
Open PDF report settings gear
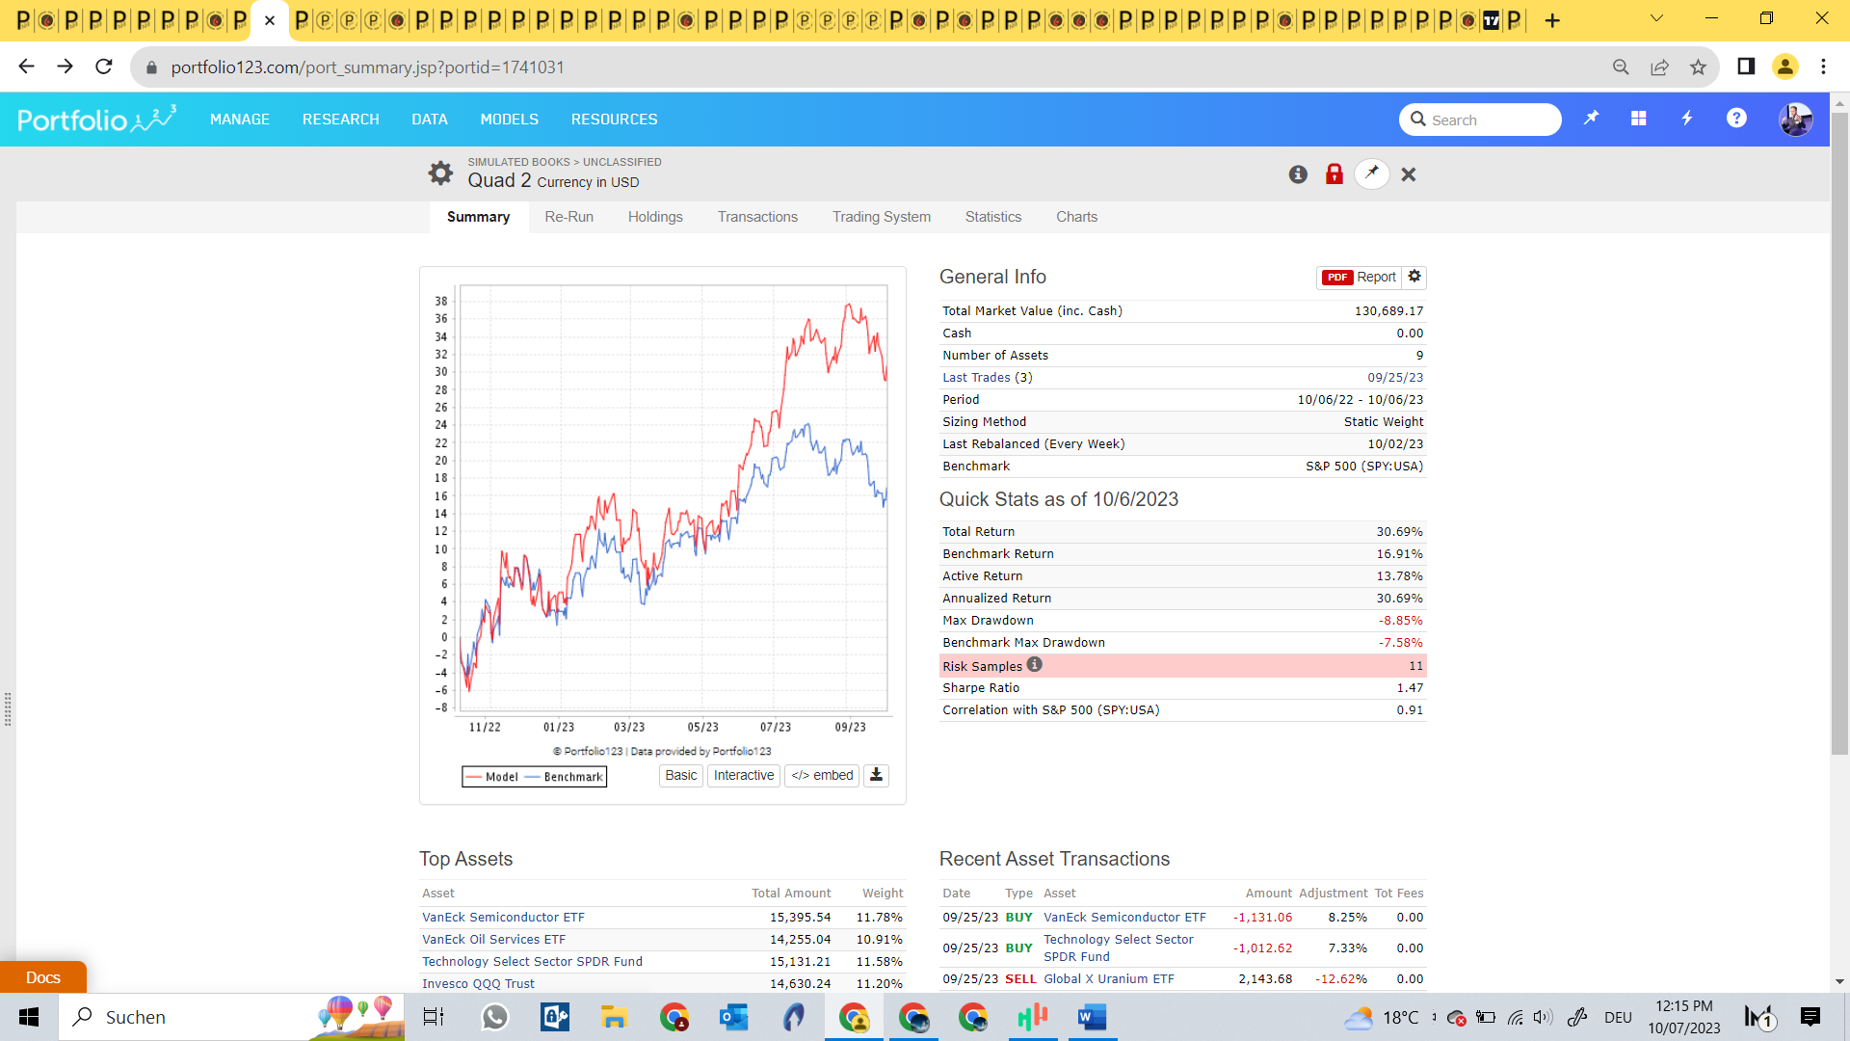(x=1414, y=277)
